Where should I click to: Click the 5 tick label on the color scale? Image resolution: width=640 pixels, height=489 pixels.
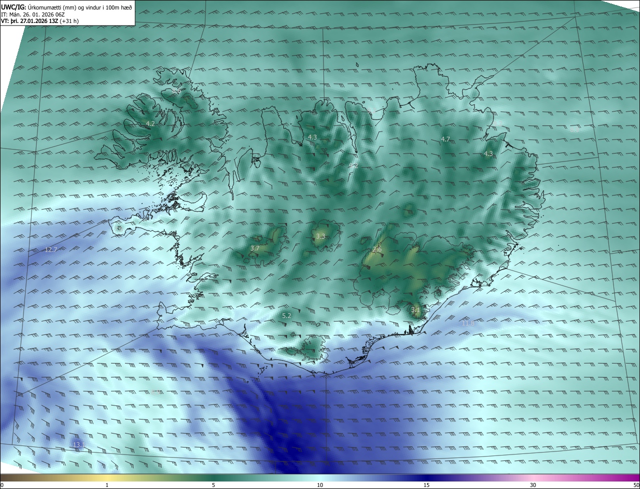213,485
